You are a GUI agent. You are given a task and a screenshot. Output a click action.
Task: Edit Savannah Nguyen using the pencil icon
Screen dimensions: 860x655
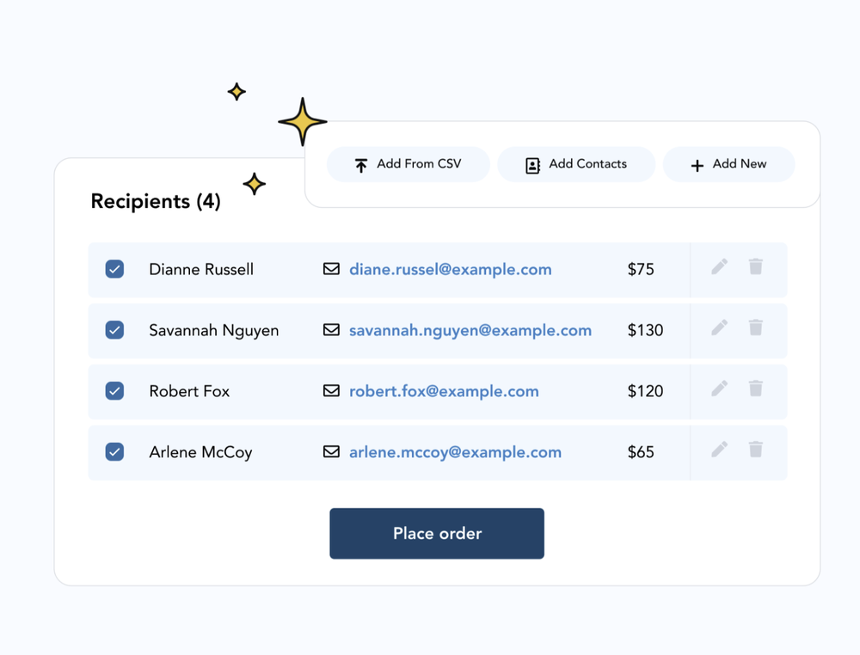[719, 327]
